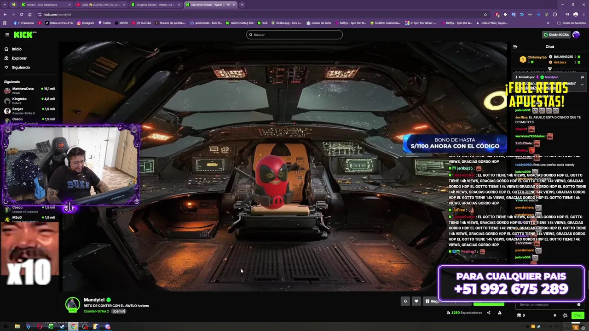Open the followed channel MatthewDota

[x=29, y=91]
